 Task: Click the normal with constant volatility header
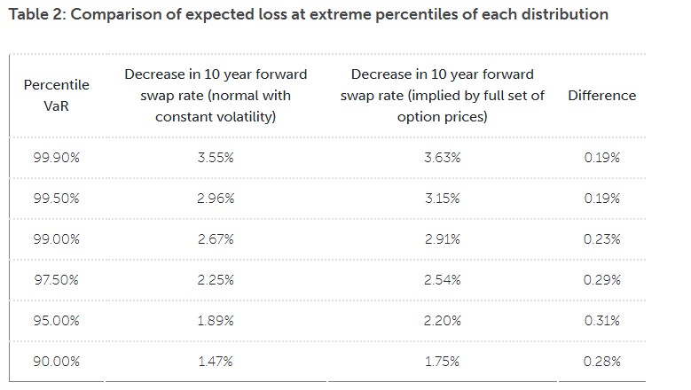point(216,95)
